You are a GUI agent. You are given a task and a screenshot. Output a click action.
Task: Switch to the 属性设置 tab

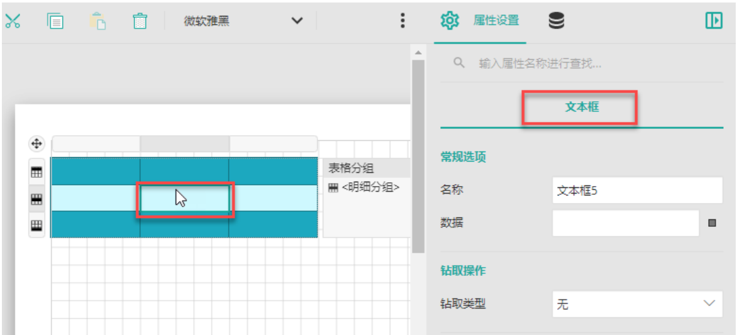pos(496,21)
